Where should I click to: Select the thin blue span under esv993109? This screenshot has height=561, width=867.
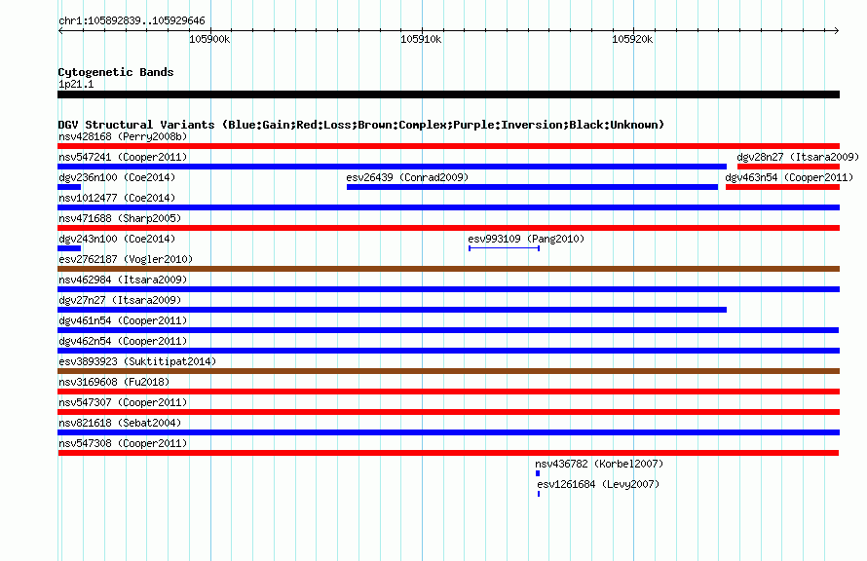tap(505, 248)
